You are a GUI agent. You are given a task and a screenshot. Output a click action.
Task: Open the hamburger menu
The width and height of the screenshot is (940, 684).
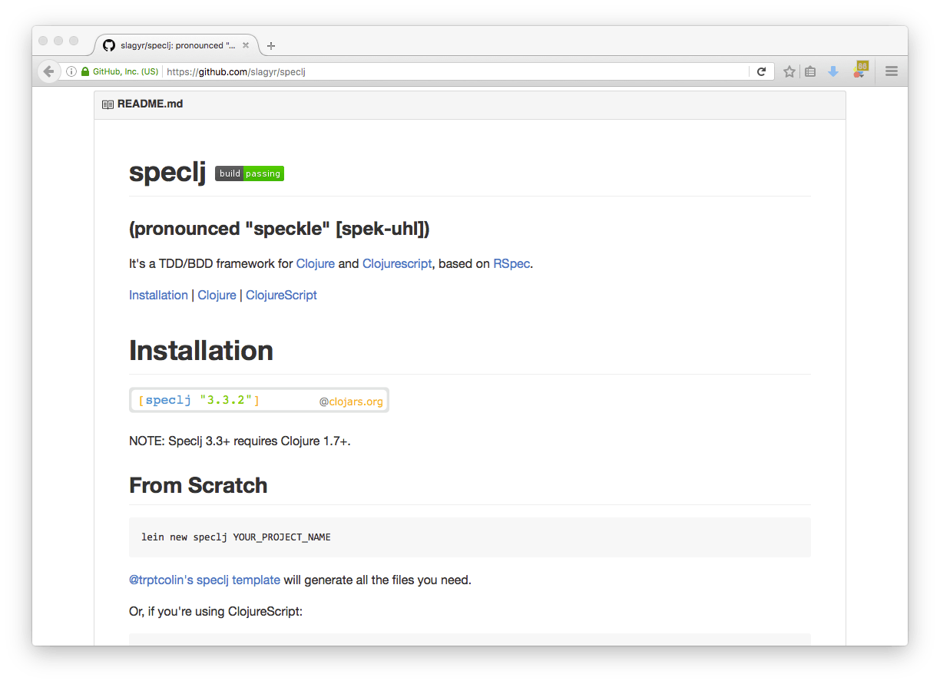coord(892,71)
